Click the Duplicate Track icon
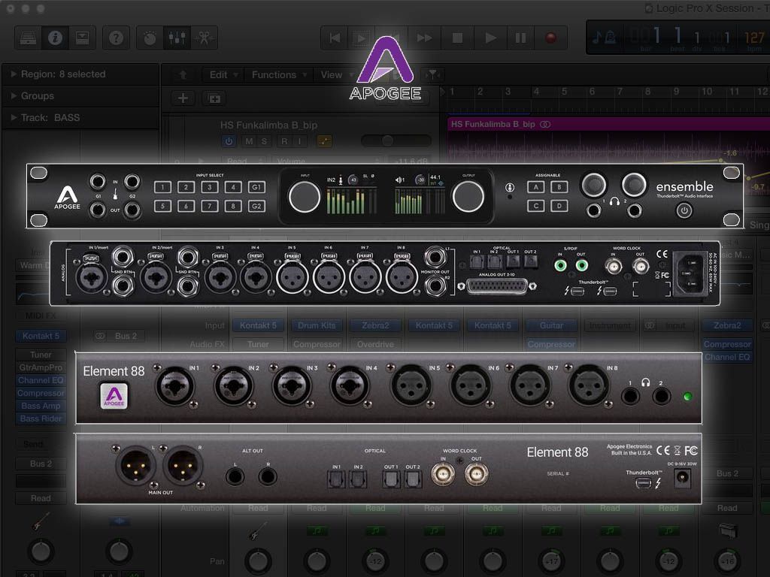Image resolution: width=770 pixels, height=577 pixels. pos(214,98)
